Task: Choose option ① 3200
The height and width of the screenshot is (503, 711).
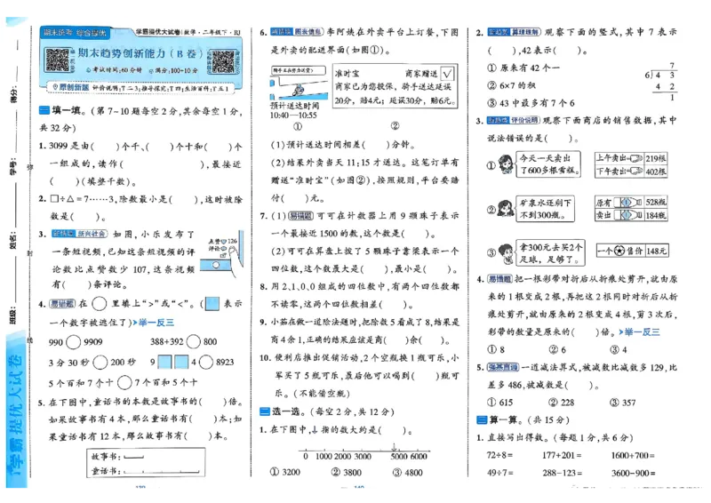Action: pyautogui.click(x=285, y=472)
